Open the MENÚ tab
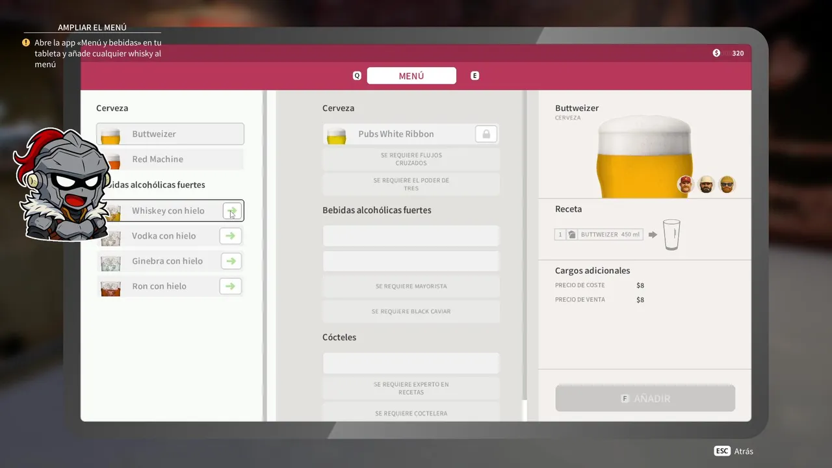Screen dimensions: 832x468 coord(411,76)
